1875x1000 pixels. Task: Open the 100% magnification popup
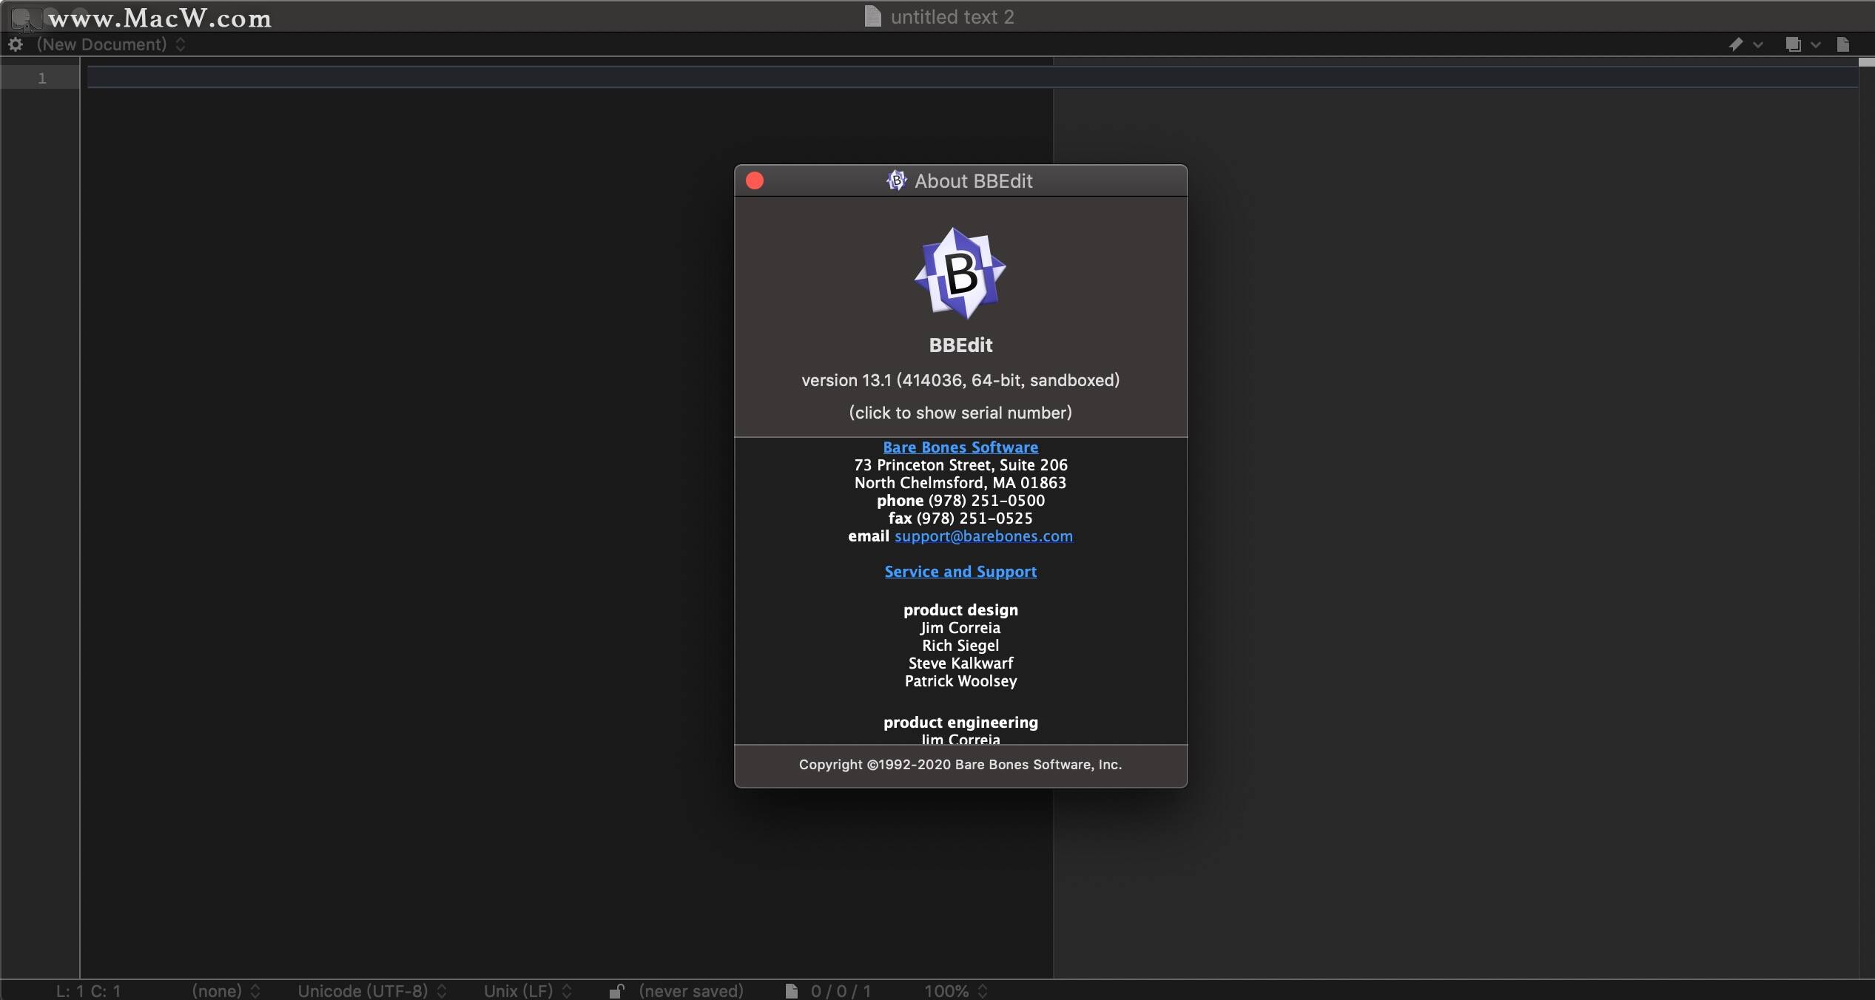click(x=955, y=990)
